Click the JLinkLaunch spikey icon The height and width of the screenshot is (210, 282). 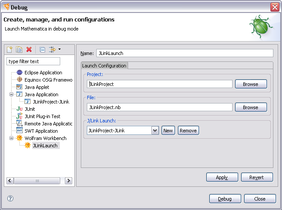[28, 145]
